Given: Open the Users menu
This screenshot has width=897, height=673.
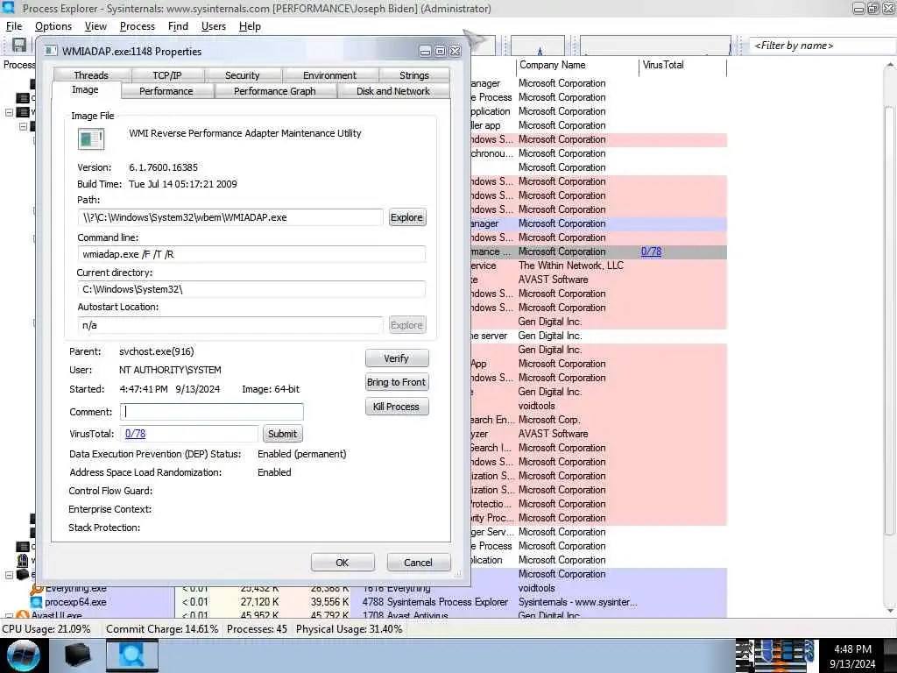Looking at the screenshot, I should pyautogui.click(x=214, y=26).
